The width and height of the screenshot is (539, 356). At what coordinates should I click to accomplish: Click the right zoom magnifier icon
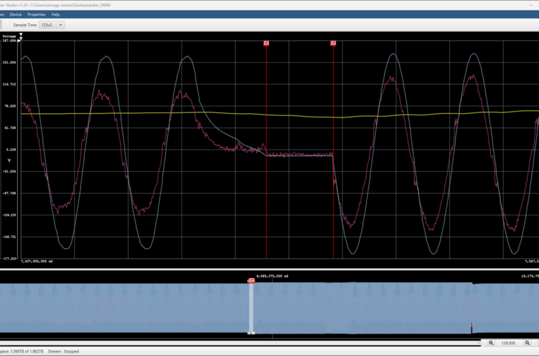(x=527, y=343)
